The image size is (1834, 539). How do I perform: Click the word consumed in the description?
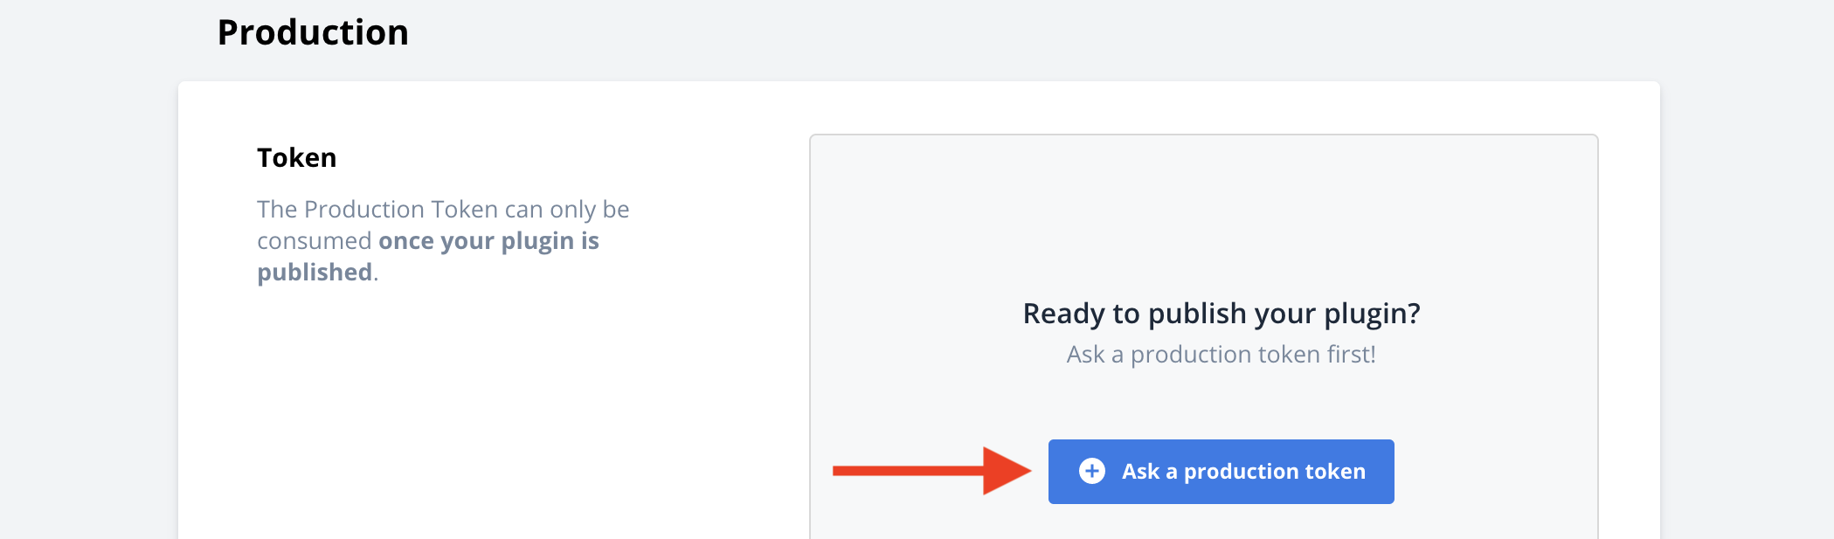click(x=314, y=241)
